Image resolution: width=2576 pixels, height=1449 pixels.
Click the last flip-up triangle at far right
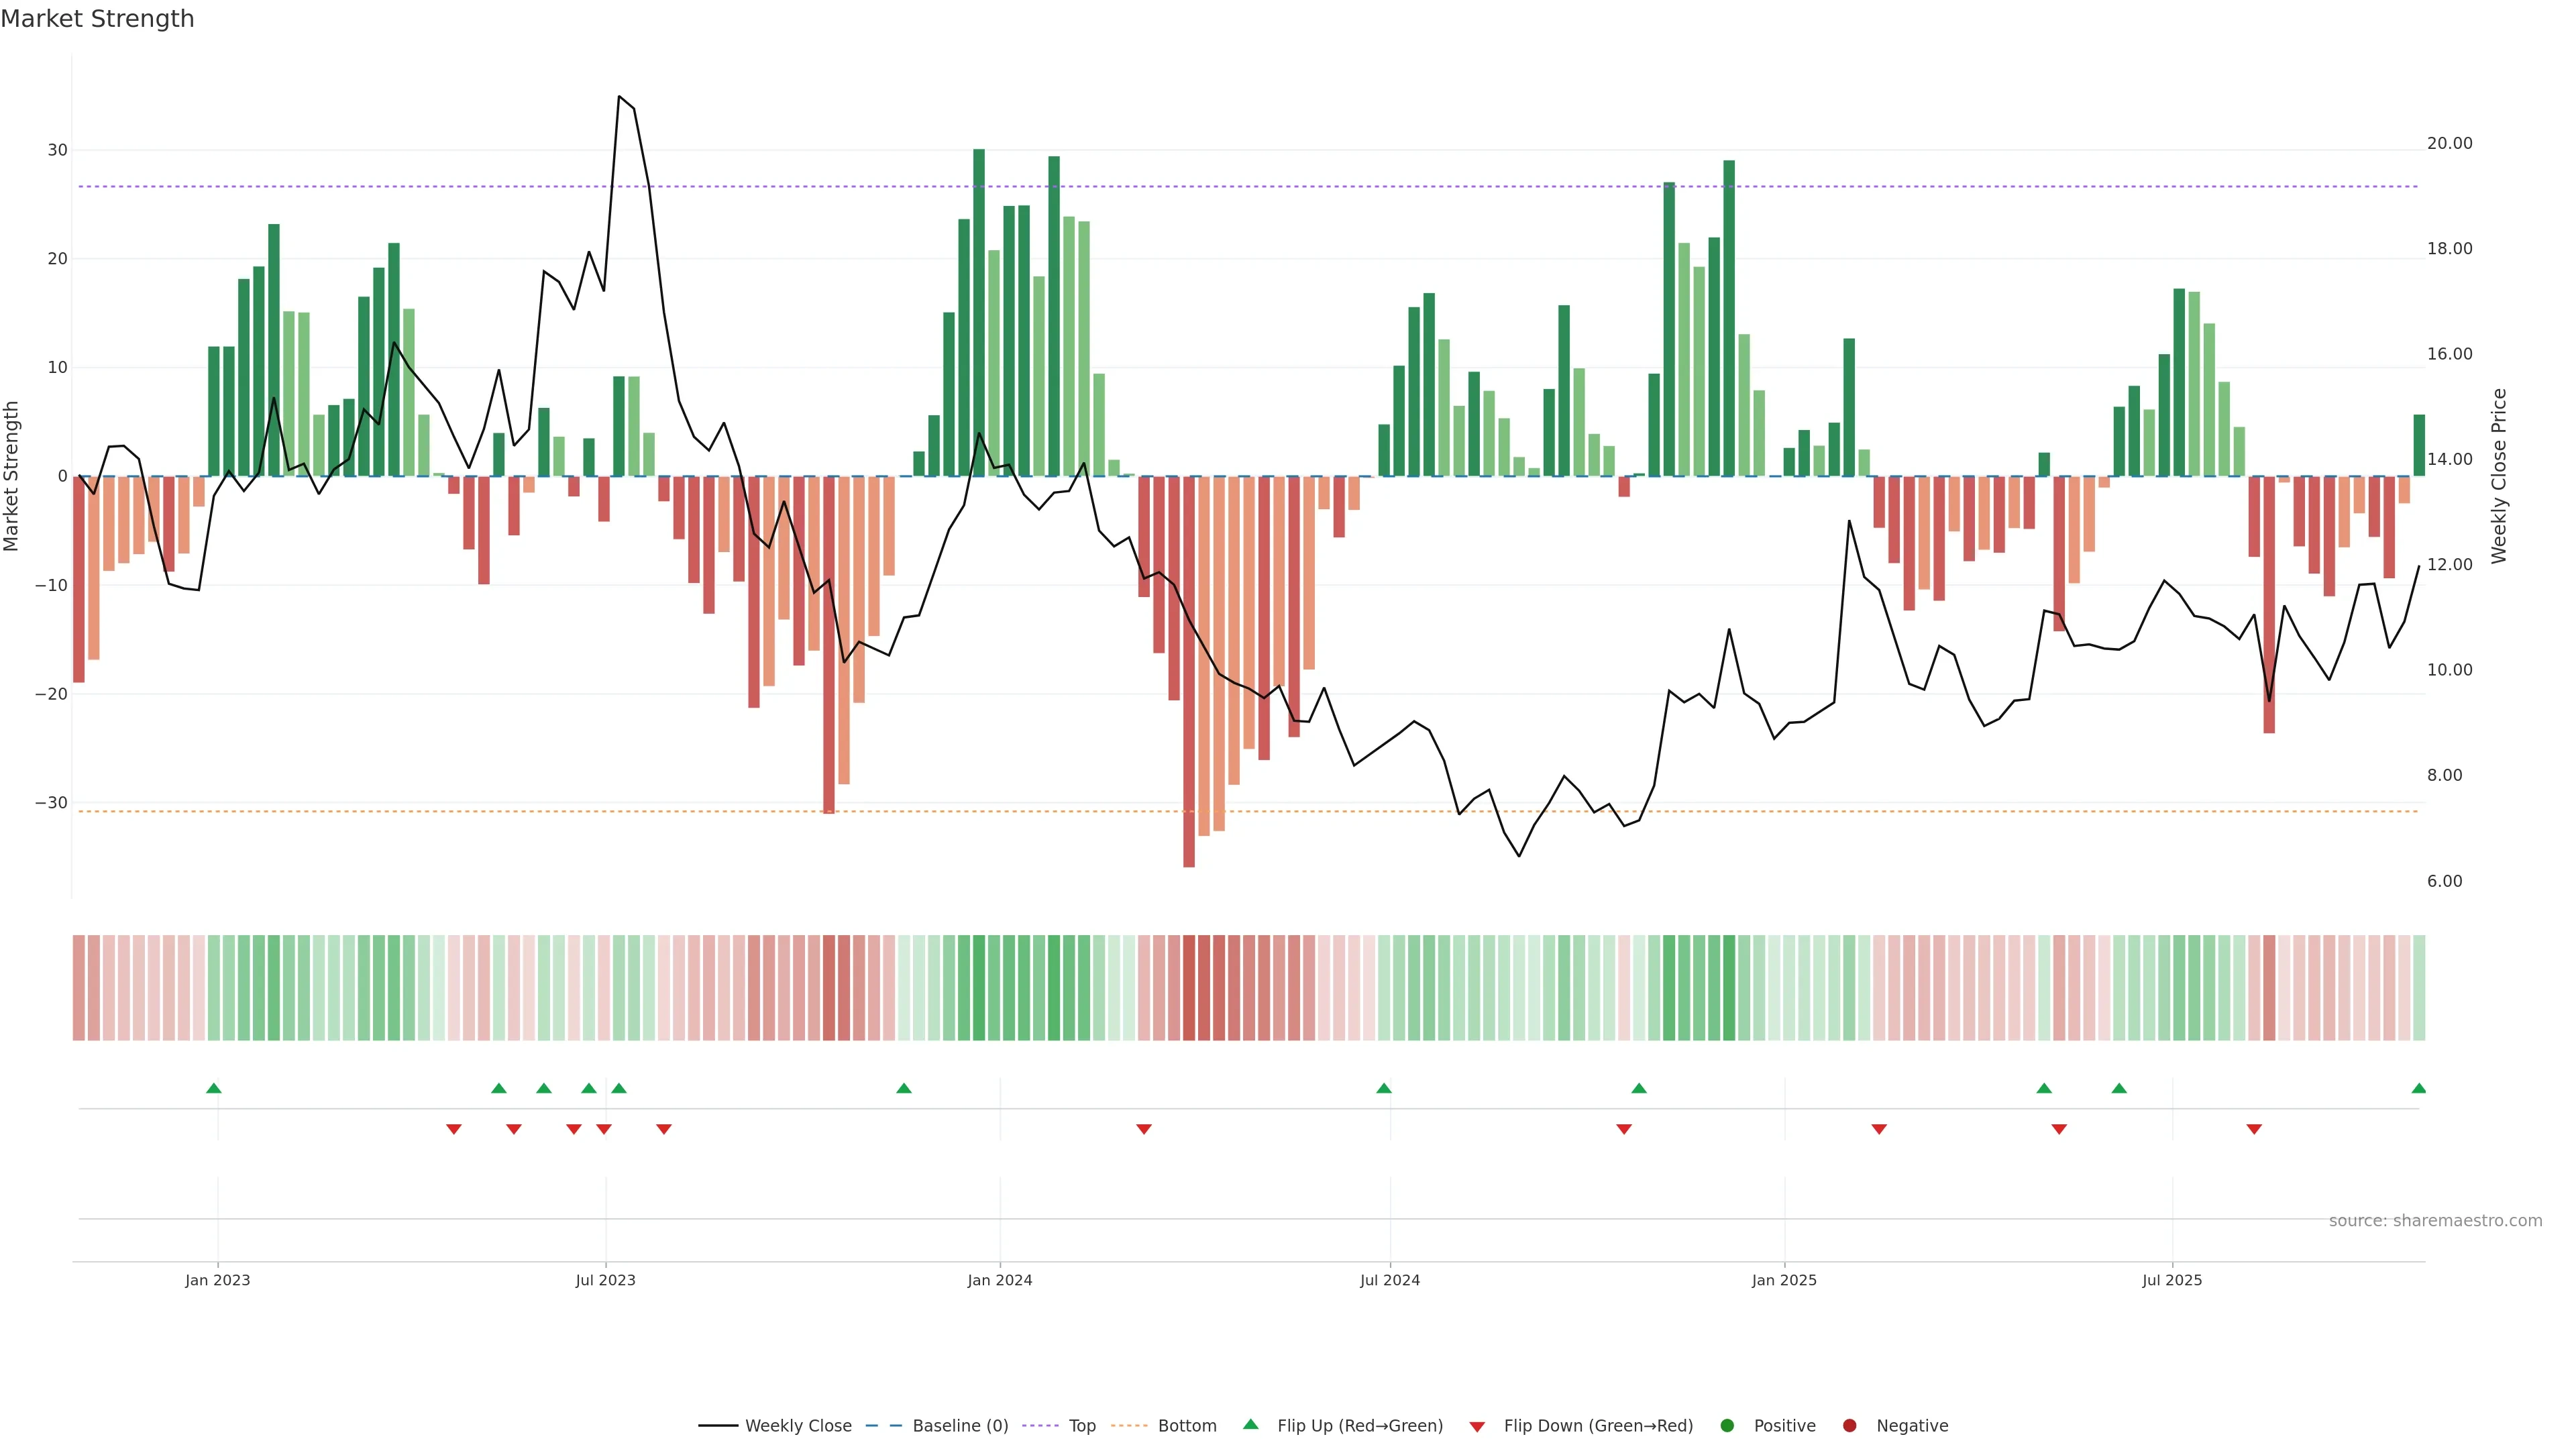2418,1088
